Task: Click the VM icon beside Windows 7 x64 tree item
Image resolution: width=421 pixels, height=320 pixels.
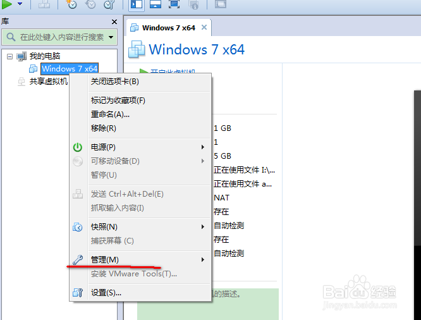Action: [x=34, y=68]
